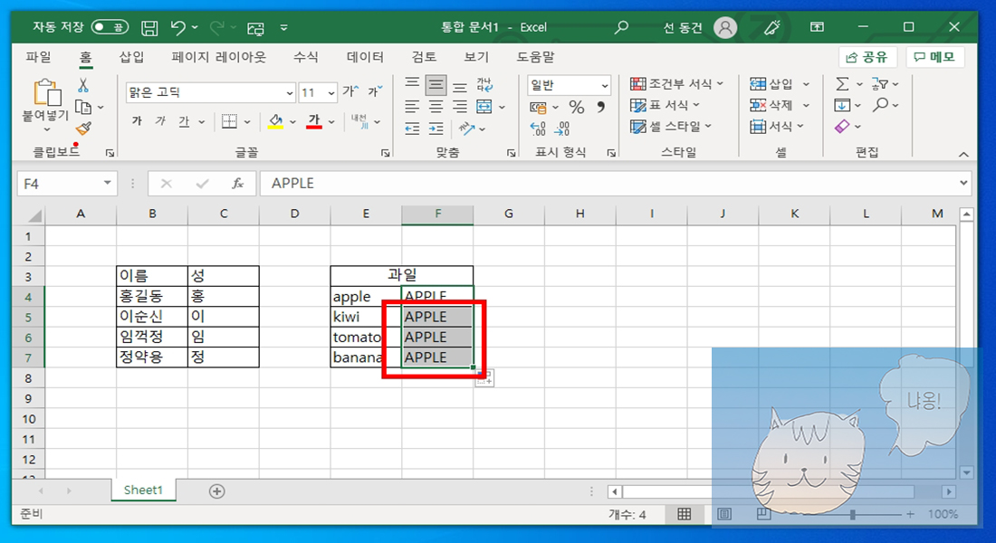Decrease indent in the alignment group
996x543 pixels.
coord(412,129)
